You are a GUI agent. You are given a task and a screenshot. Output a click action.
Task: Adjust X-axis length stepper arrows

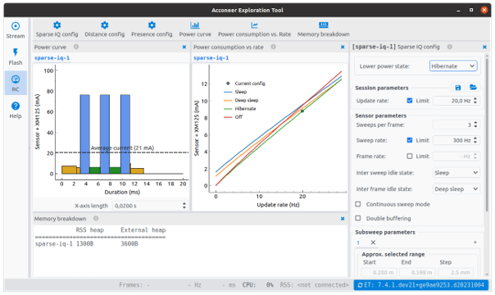184,206
